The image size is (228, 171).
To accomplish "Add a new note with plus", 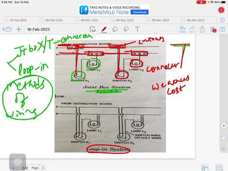I will tap(19, 29).
